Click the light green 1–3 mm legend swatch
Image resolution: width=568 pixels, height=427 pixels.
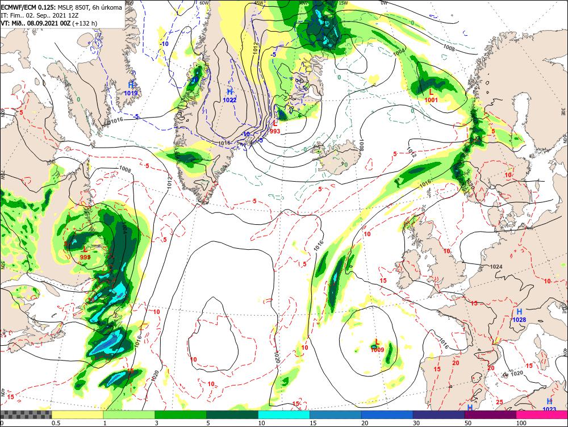[129, 415]
